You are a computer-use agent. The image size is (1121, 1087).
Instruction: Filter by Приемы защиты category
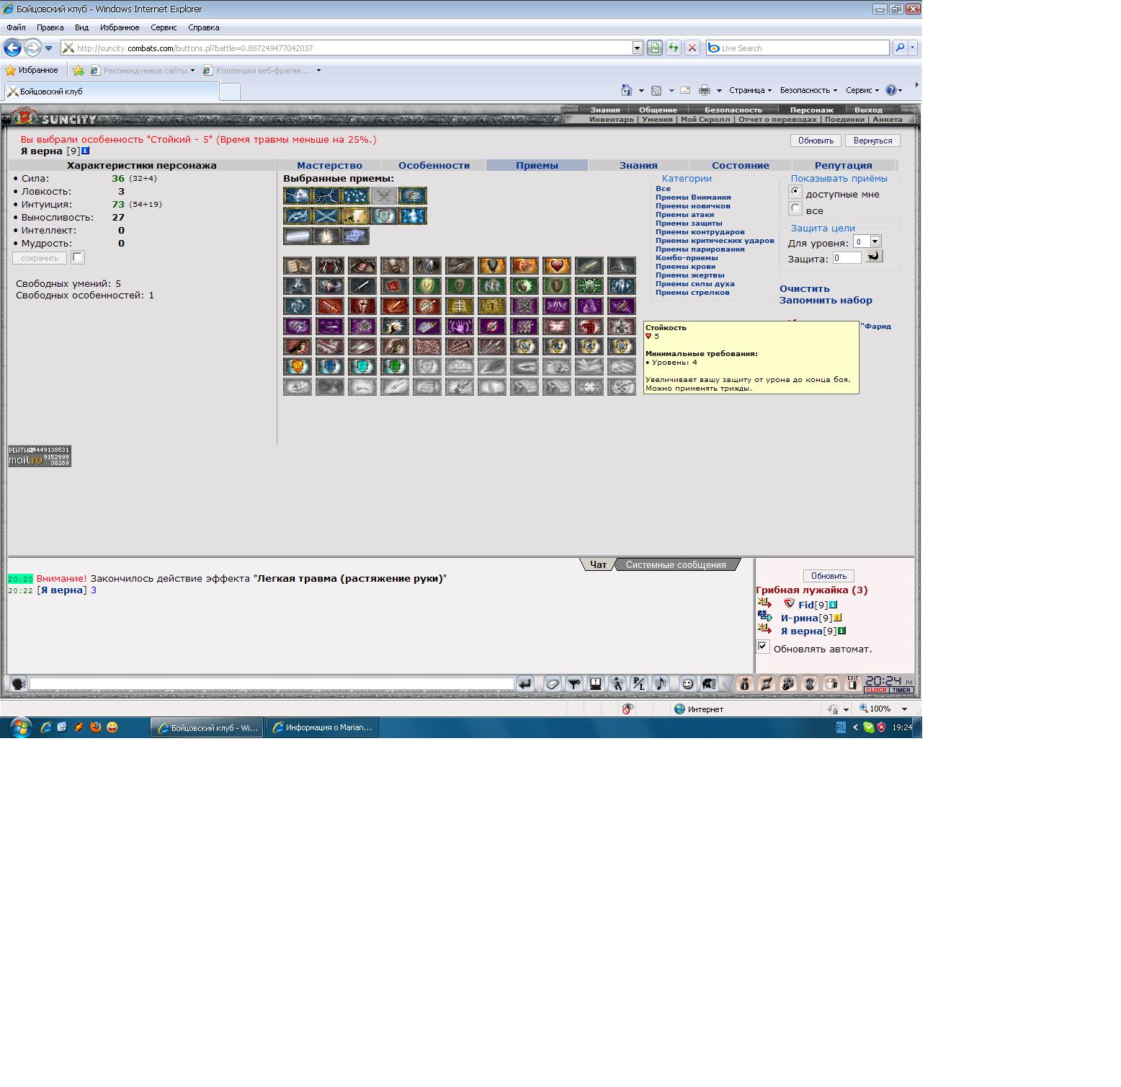[x=689, y=223]
